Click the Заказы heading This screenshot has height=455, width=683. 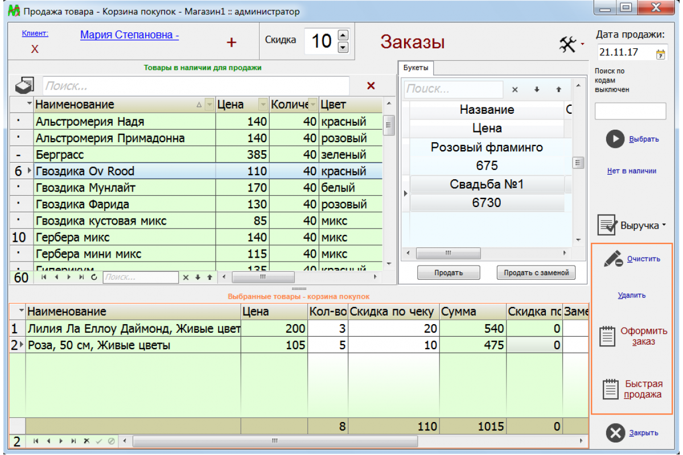412,43
